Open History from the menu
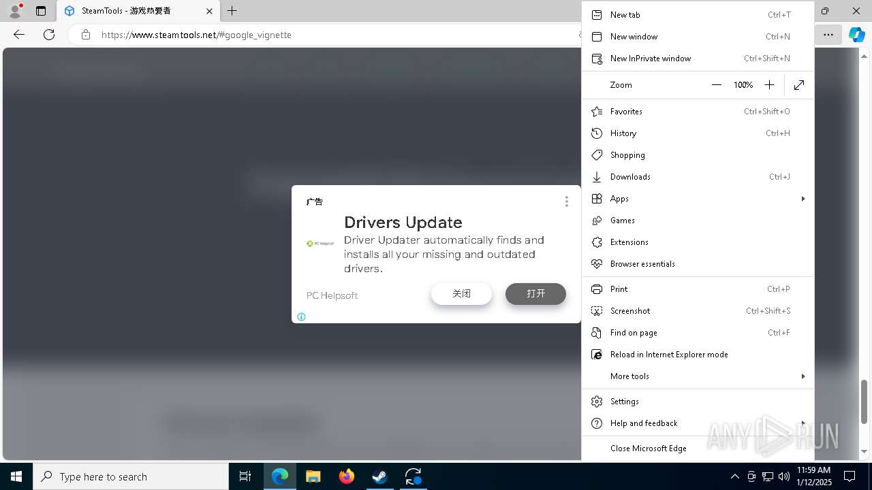The image size is (872, 490). (698, 133)
